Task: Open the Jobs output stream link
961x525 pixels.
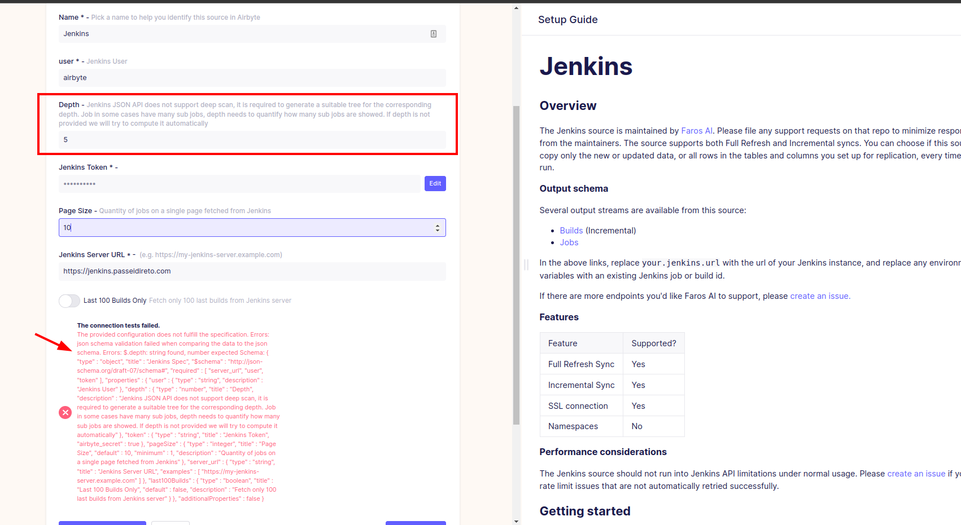Action: [x=569, y=242]
